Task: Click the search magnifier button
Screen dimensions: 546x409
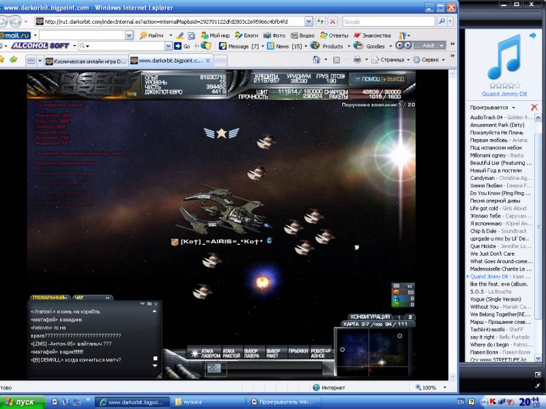Action: [x=441, y=22]
